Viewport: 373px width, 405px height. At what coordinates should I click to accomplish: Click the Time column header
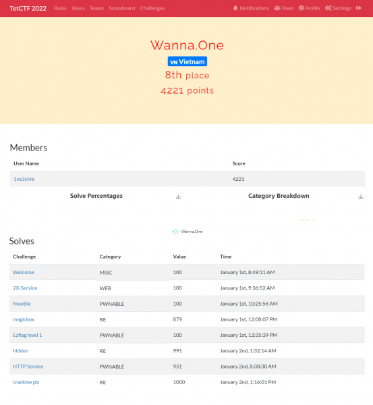coord(225,256)
